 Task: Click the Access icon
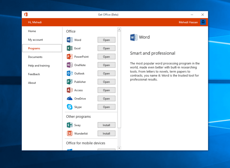coord(69,90)
